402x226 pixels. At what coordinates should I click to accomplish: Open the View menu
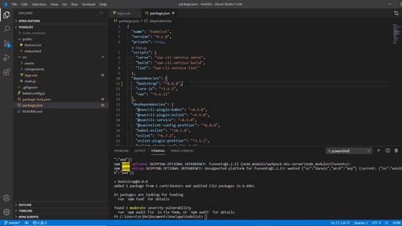(54, 4)
